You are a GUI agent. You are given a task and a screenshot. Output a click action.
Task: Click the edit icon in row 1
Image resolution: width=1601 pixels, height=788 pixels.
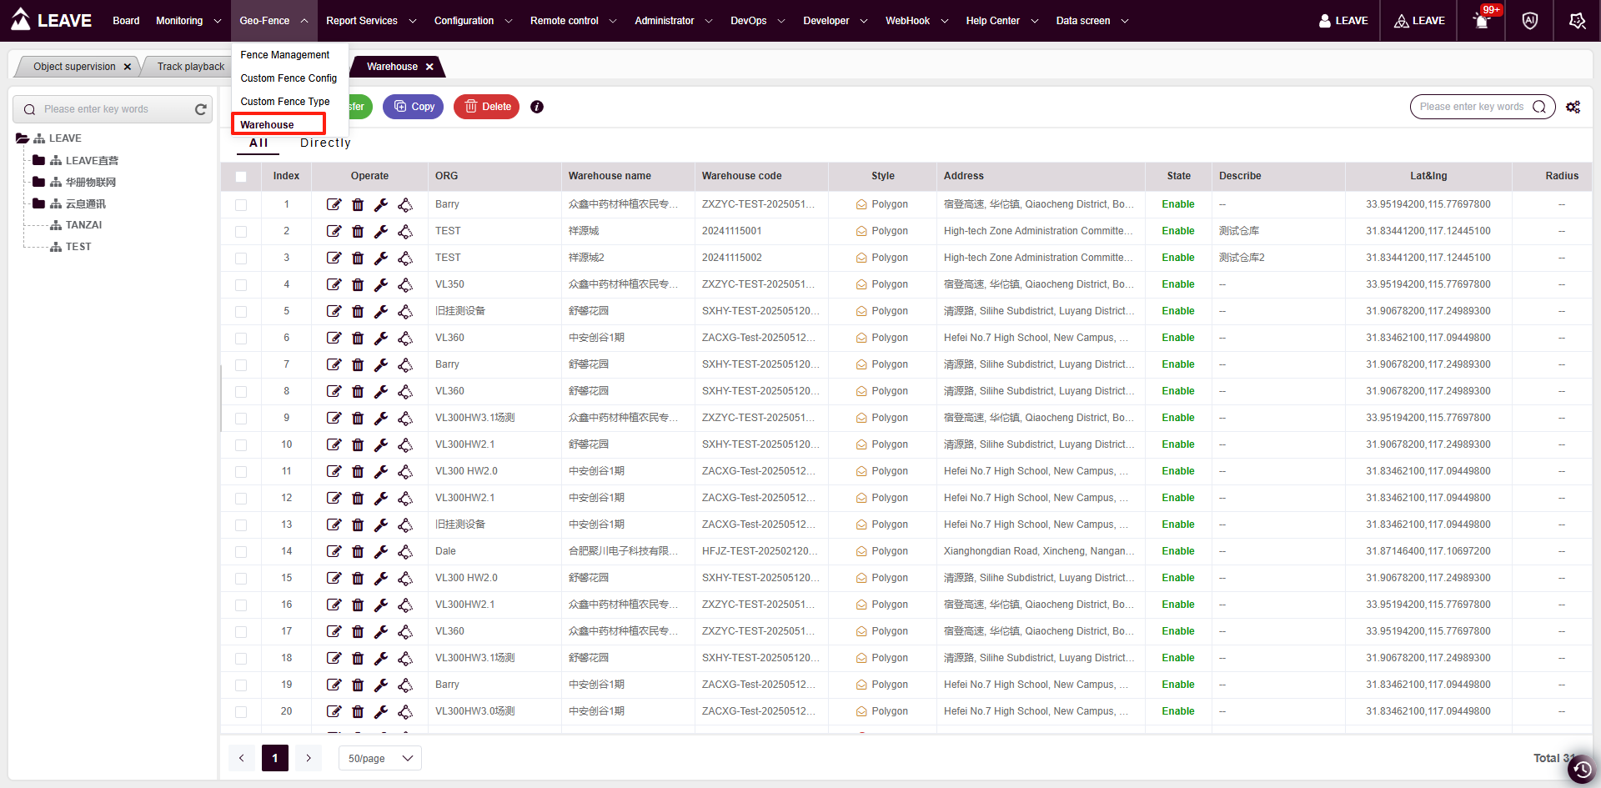point(334,204)
